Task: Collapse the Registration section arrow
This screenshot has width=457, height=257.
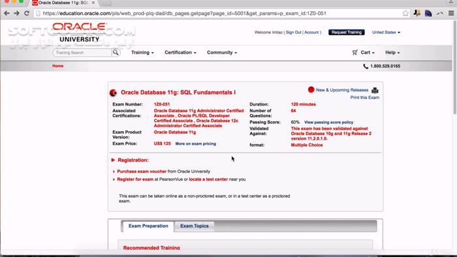Action: pyautogui.click(x=113, y=160)
